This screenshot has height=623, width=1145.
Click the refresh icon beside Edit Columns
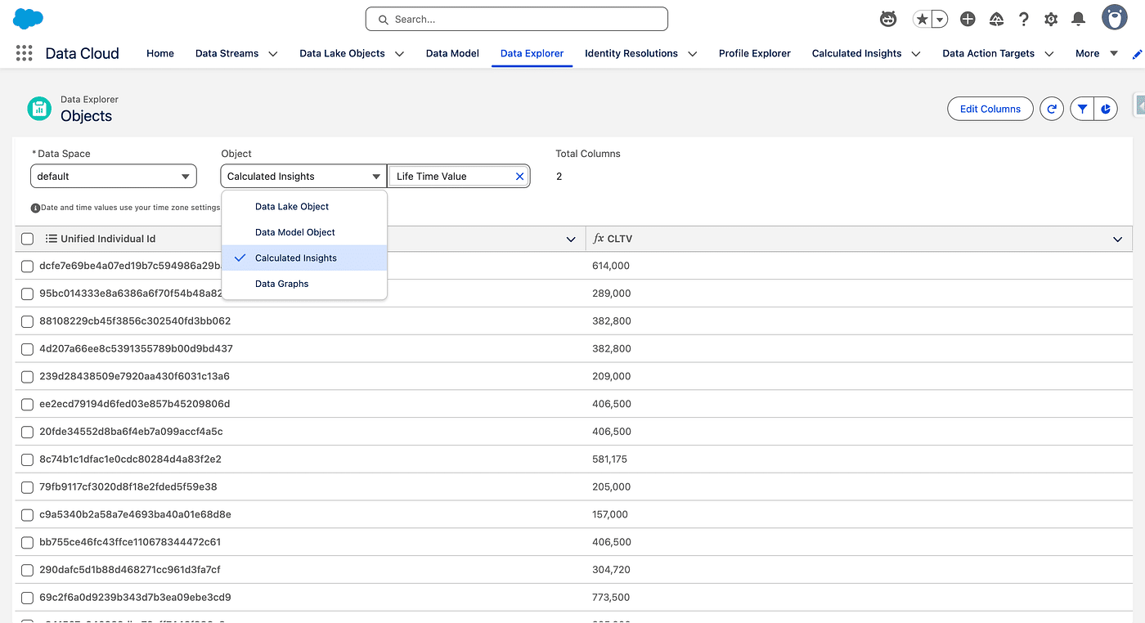(x=1052, y=109)
